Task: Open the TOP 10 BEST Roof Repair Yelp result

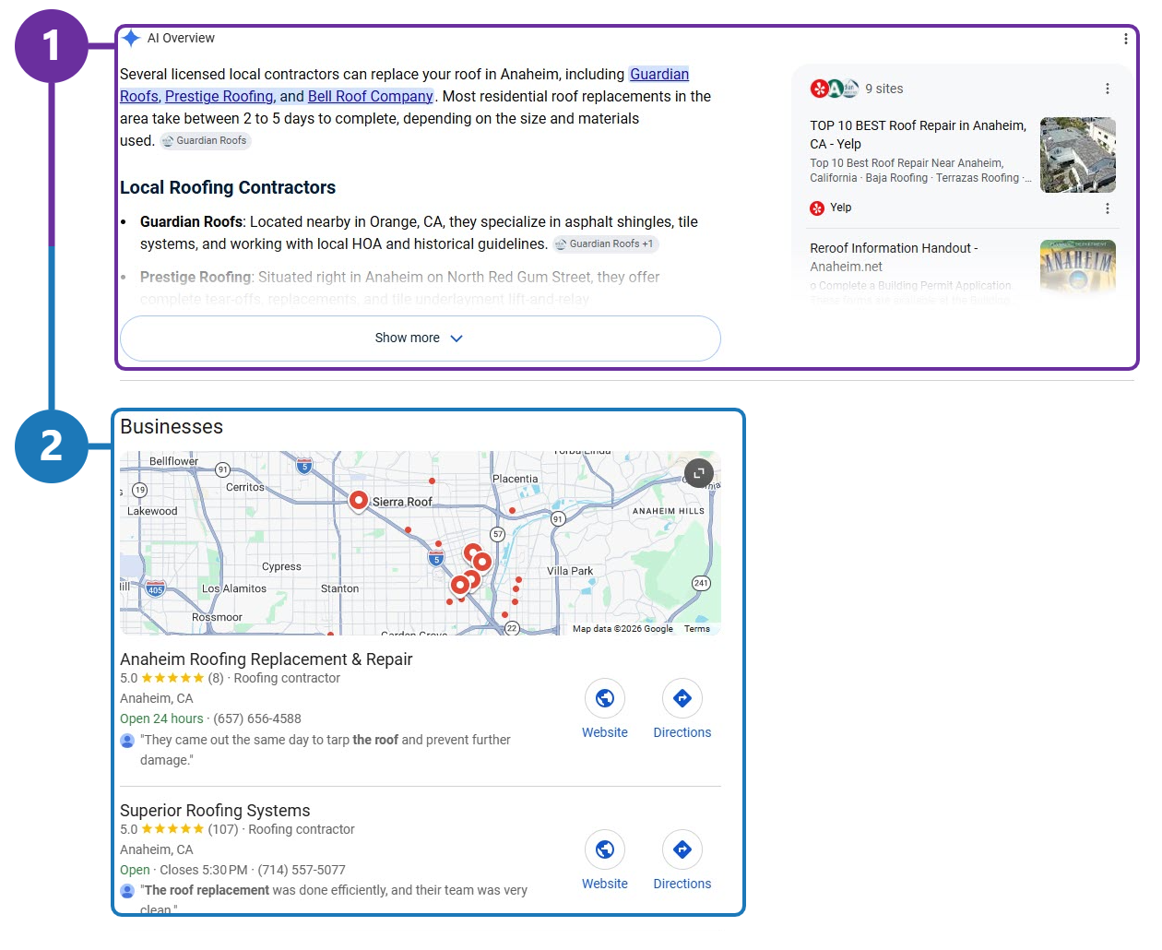Action: tap(918, 135)
